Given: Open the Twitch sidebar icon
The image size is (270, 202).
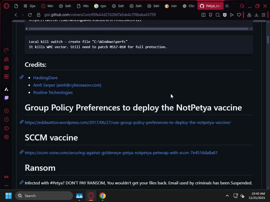Looking at the screenshot, I should coord(6,98).
